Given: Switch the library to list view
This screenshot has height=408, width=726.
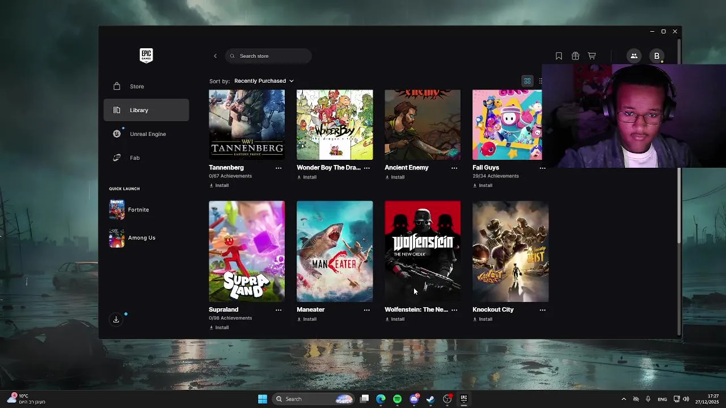Looking at the screenshot, I should click(539, 81).
